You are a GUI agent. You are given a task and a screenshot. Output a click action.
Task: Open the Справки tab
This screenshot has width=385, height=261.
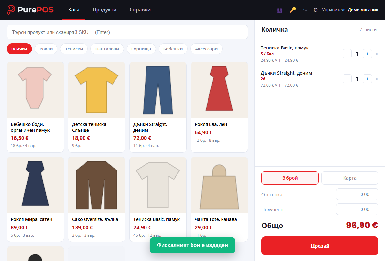pos(140,10)
